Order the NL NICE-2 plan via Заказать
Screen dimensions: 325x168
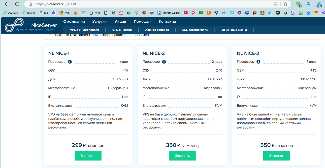[182, 156]
